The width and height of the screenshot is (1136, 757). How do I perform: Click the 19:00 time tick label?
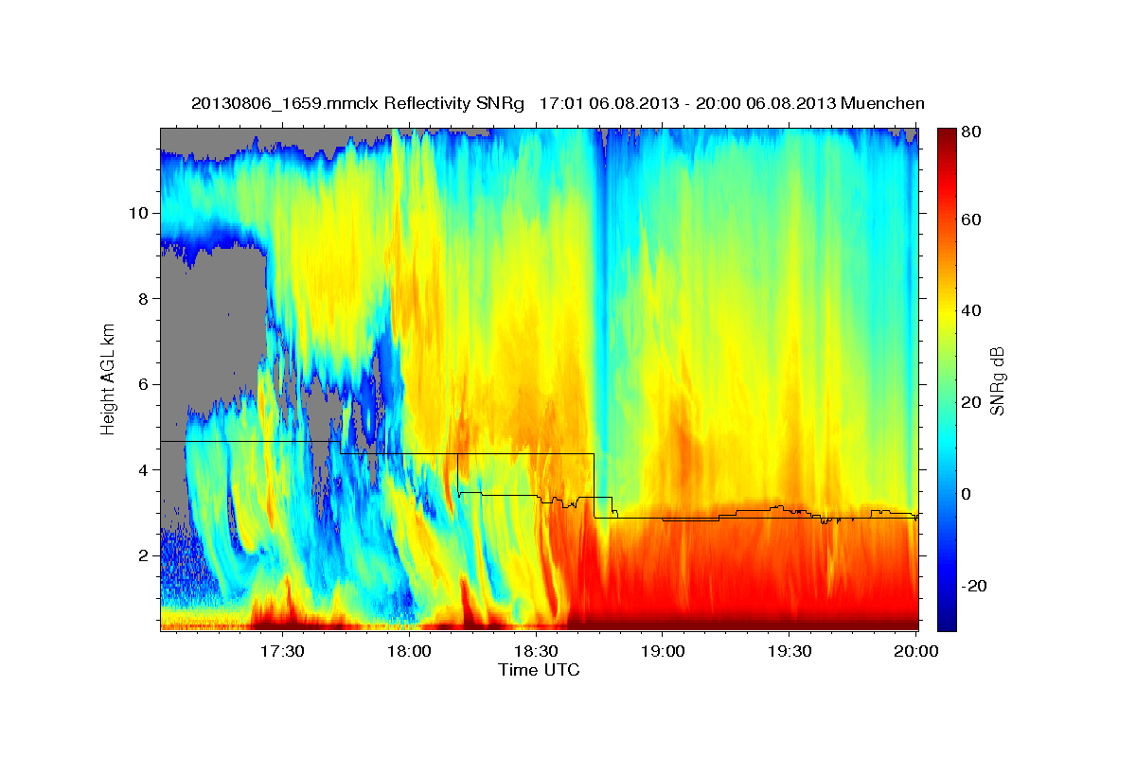tap(663, 651)
